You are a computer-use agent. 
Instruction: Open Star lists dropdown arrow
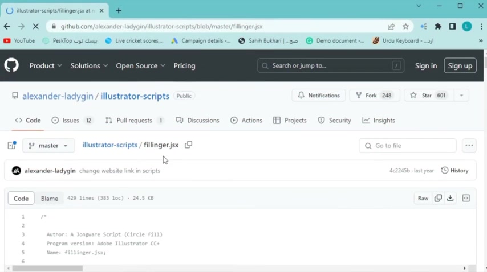click(461, 96)
